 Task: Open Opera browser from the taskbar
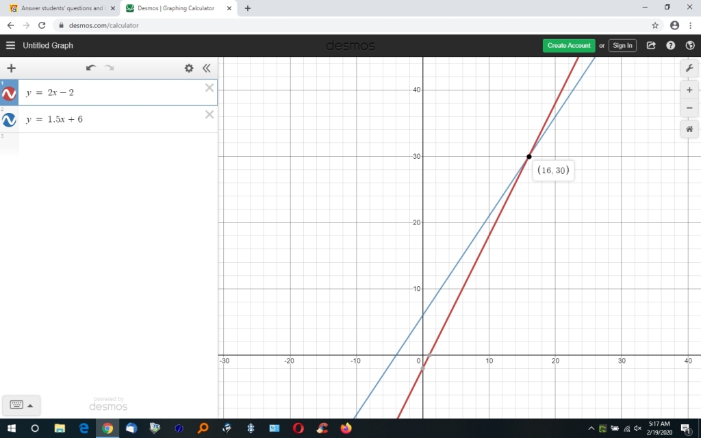click(x=298, y=428)
